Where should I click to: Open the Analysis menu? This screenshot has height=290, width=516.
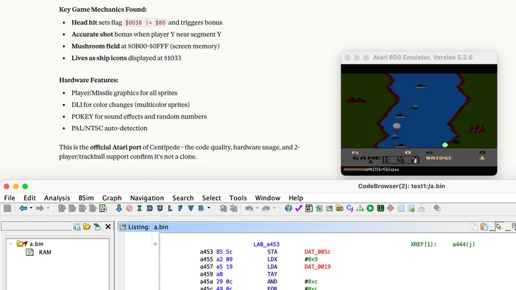pyautogui.click(x=57, y=198)
